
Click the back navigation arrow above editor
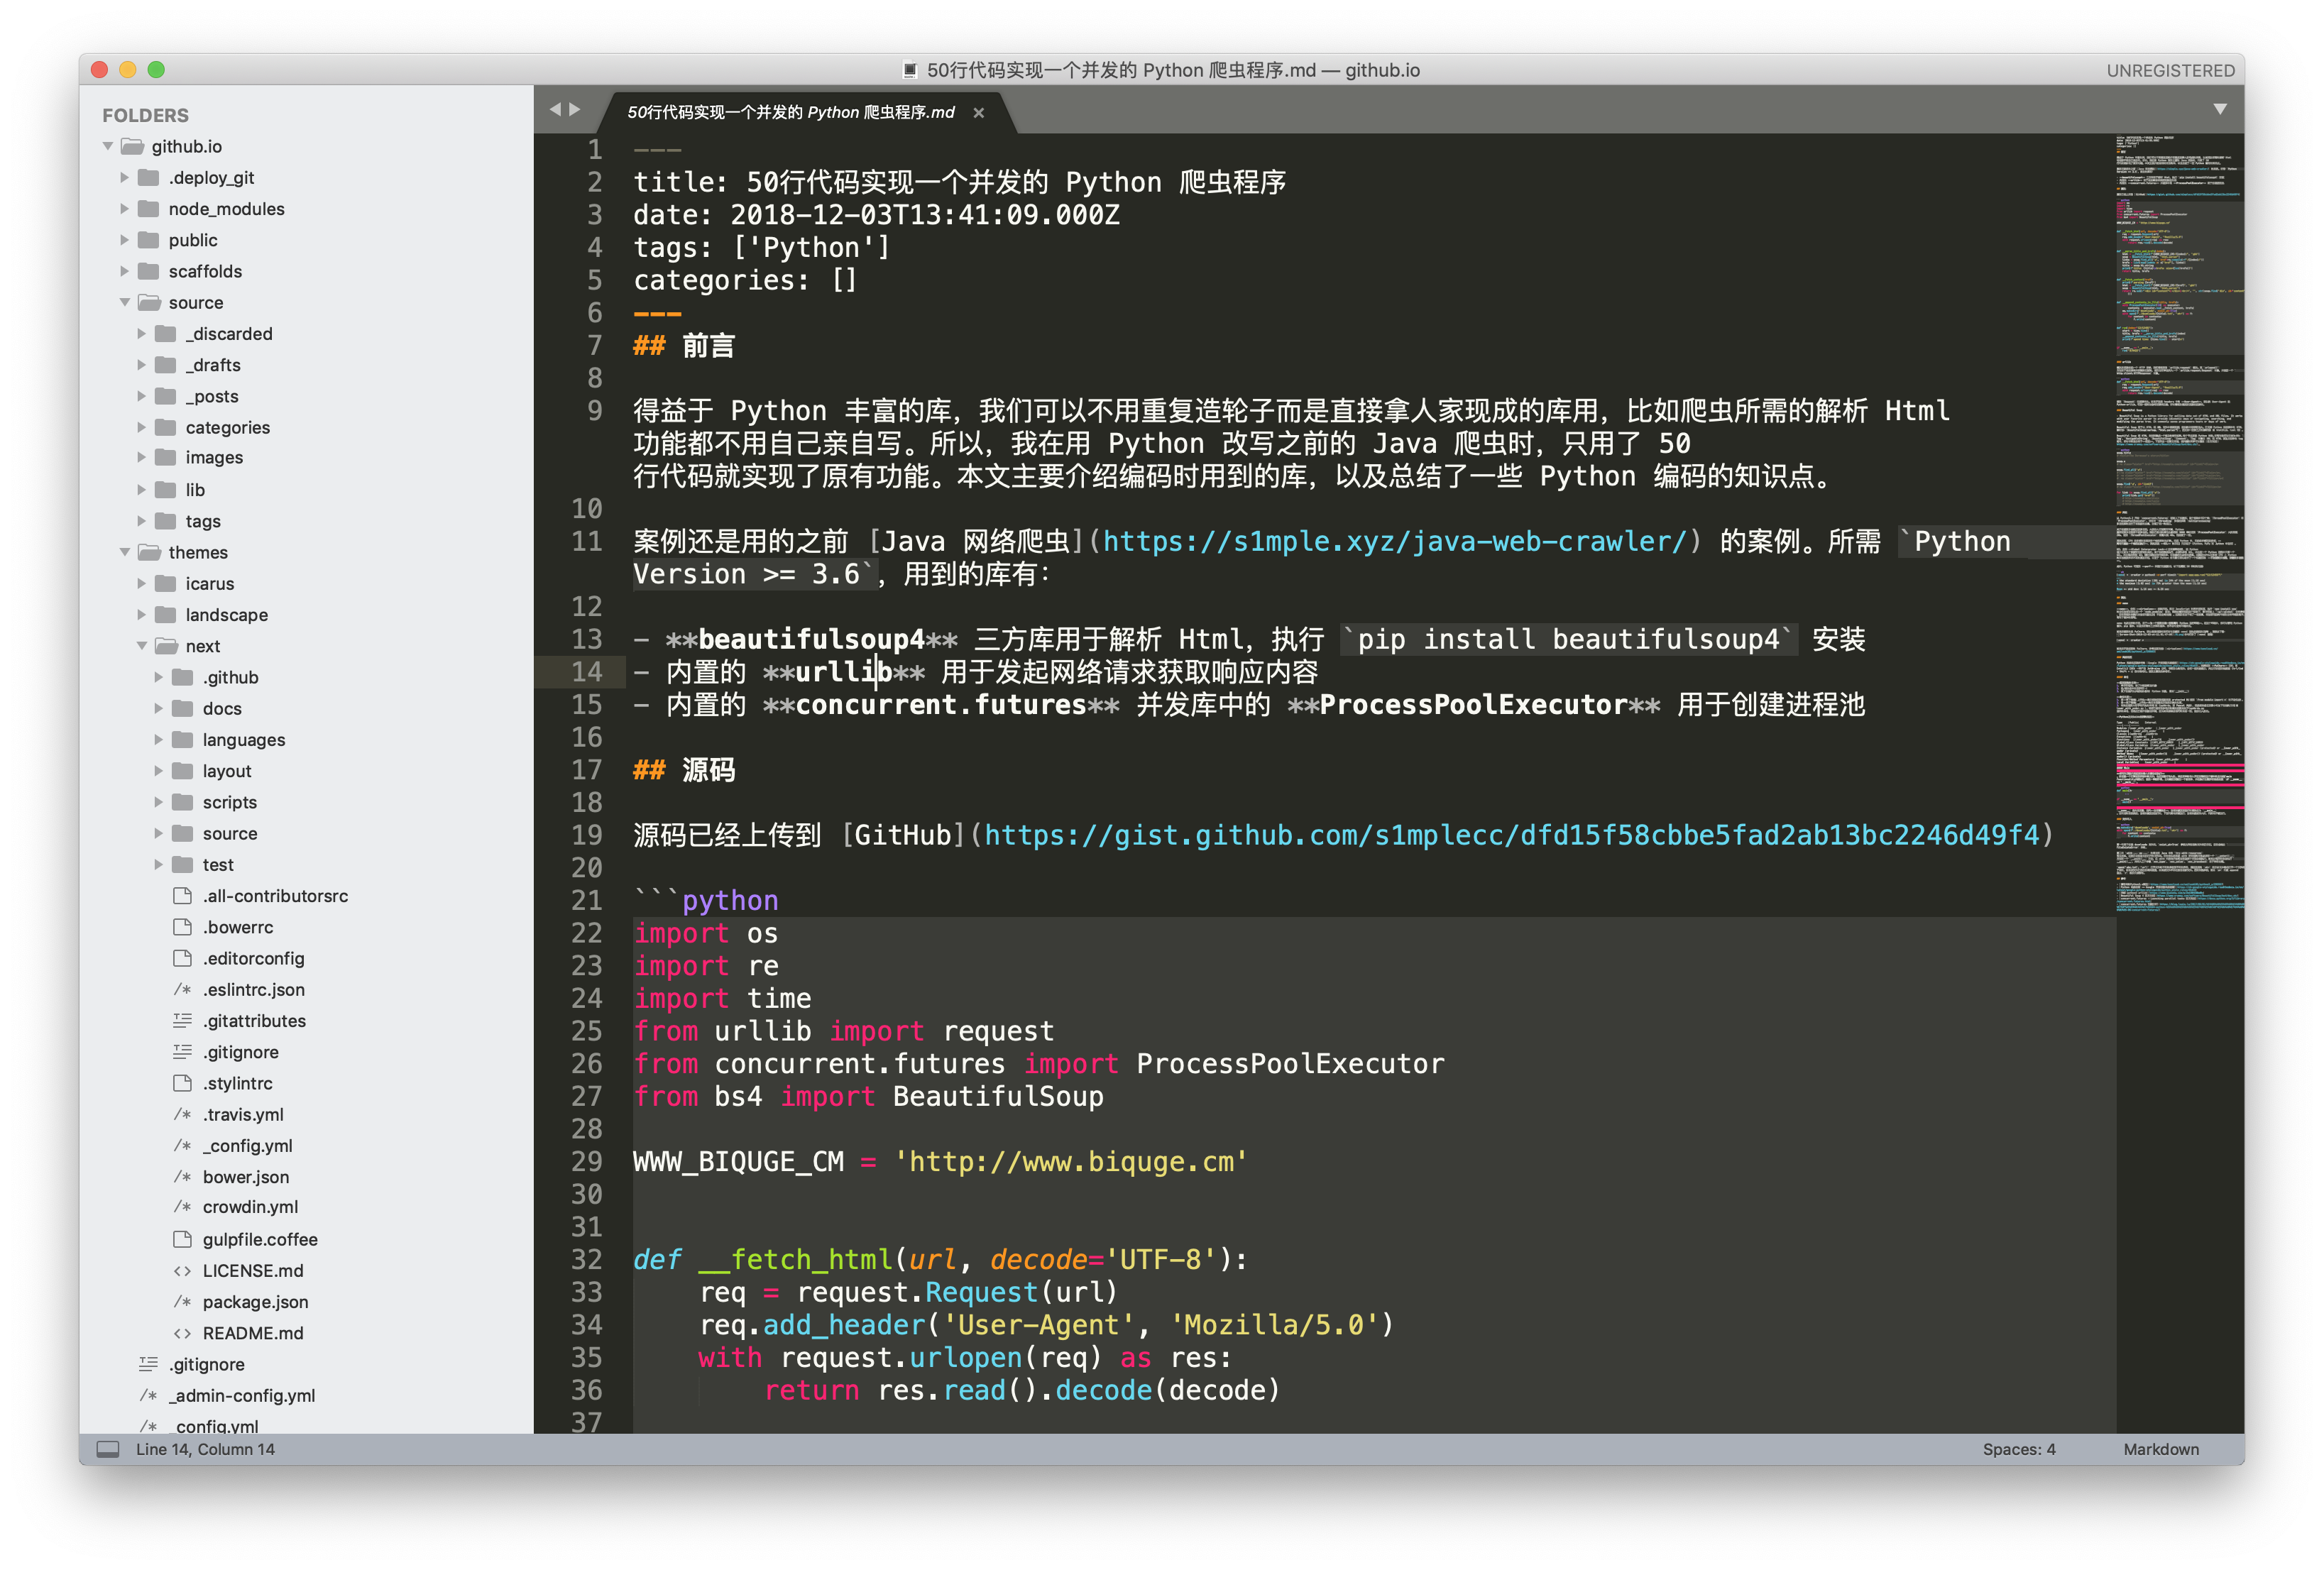554,110
